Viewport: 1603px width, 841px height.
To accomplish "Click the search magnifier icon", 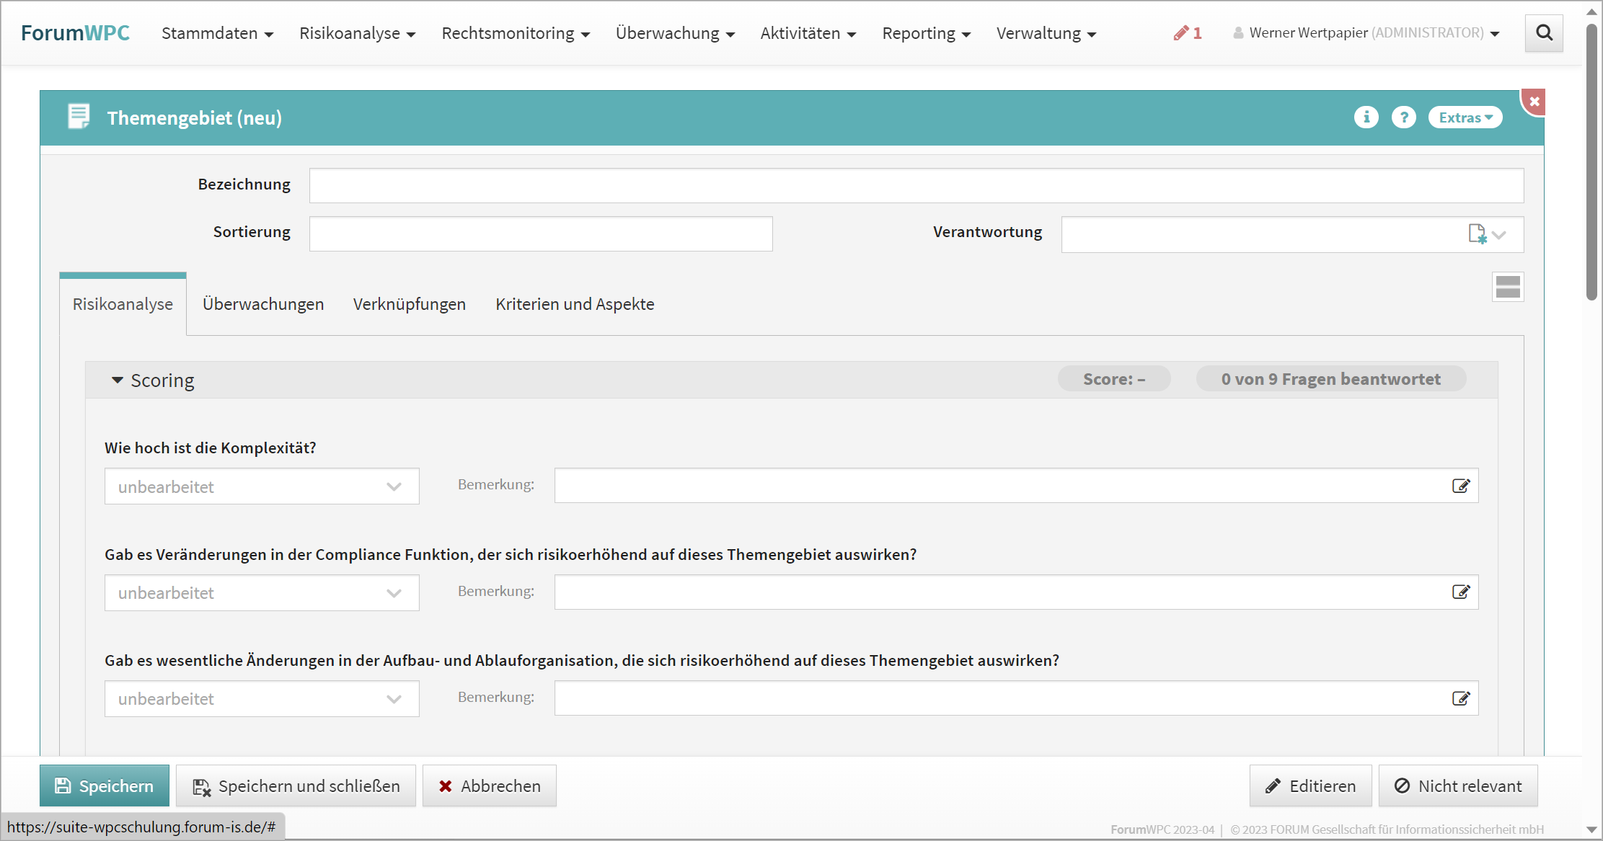I will tap(1544, 33).
